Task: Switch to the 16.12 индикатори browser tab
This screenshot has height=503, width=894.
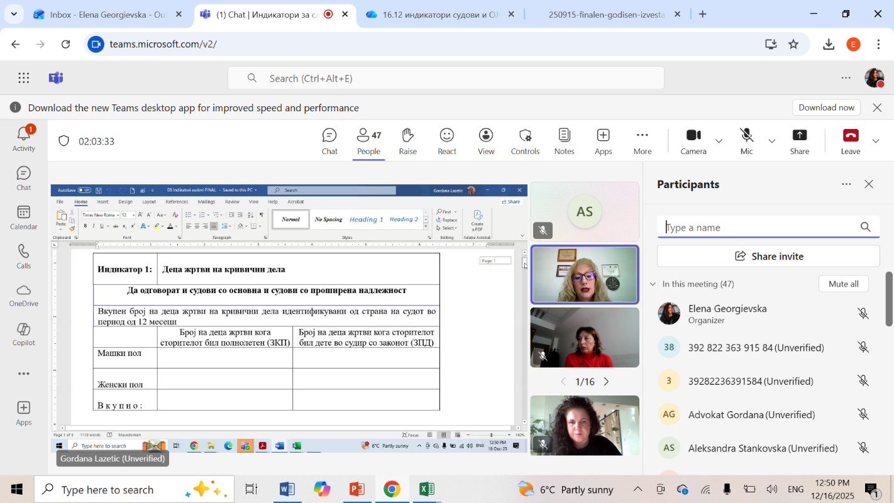Action: (x=439, y=14)
